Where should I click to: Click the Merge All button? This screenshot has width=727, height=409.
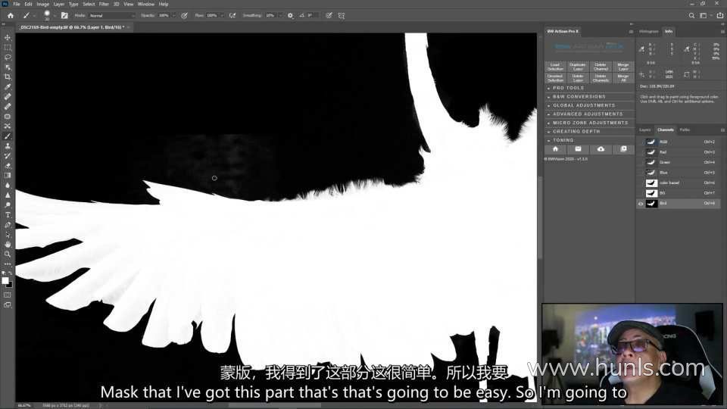tap(622, 77)
